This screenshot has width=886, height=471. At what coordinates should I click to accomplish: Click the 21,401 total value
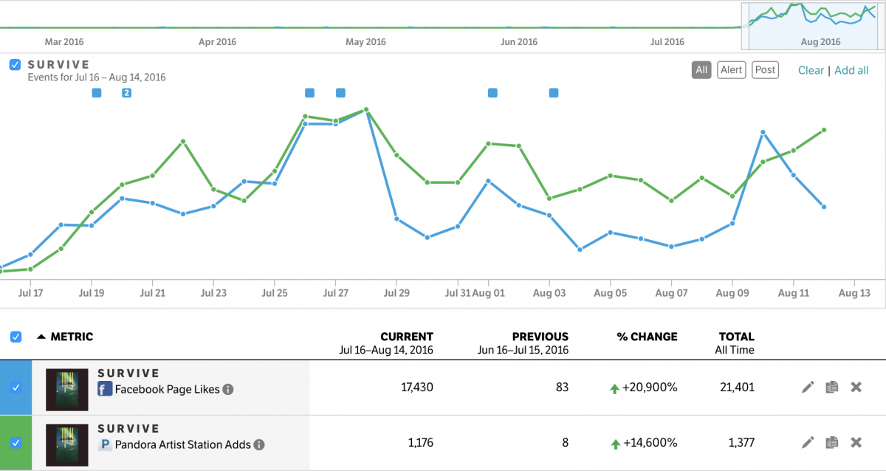pos(736,388)
